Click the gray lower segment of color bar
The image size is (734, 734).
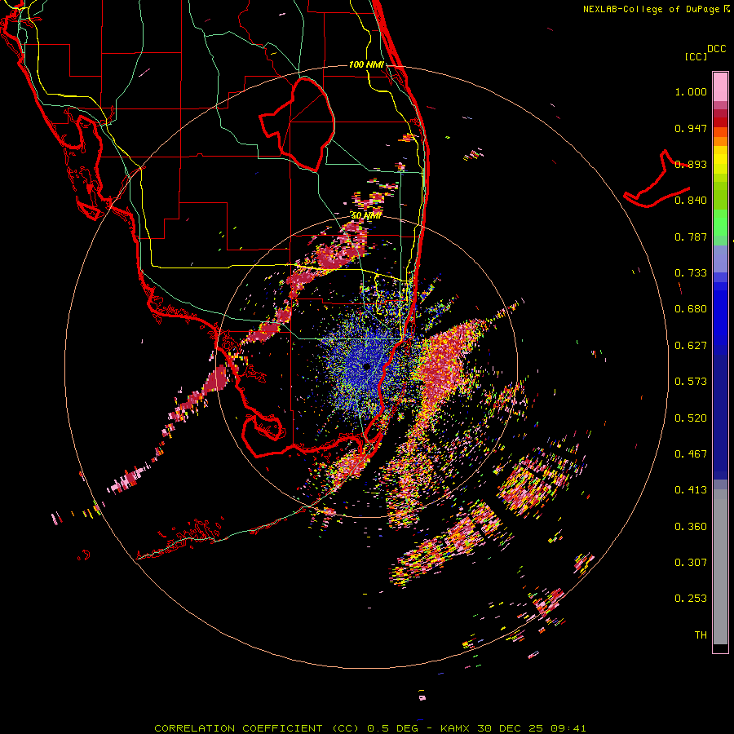pyautogui.click(x=720, y=567)
